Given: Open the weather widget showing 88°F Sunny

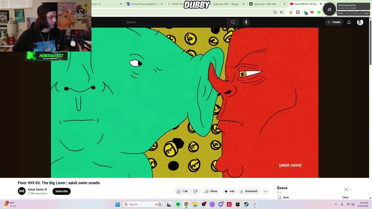Looking at the screenshot, I should pos(10,204).
